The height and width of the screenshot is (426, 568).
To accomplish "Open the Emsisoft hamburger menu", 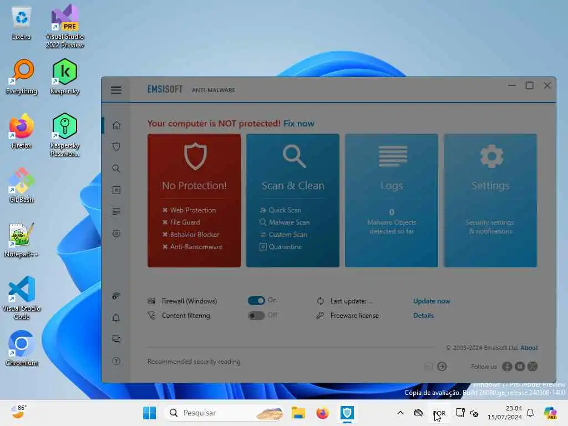I will point(116,90).
